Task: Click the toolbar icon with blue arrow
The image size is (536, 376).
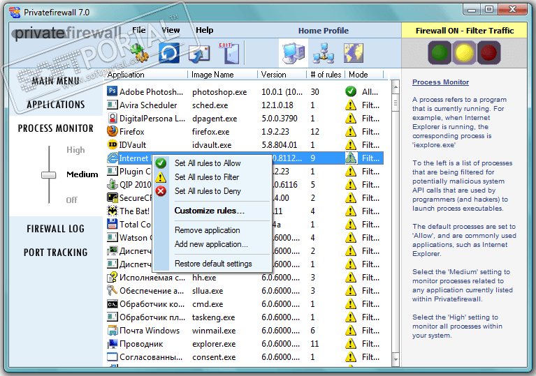Action: point(199,54)
